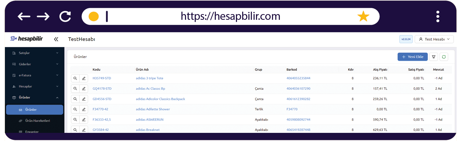The width and height of the screenshot is (461, 141).
Task: Reload the page with the refresh icon
Action: pyautogui.click(x=65, y=17)
